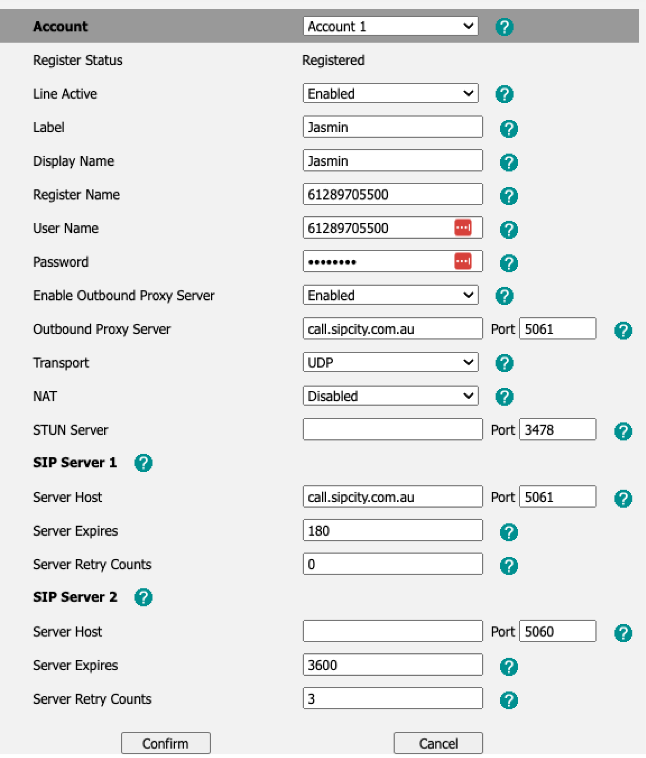Click the empty STUN Server field
This screenshot has height=758, width=646.
coord(393,429)
